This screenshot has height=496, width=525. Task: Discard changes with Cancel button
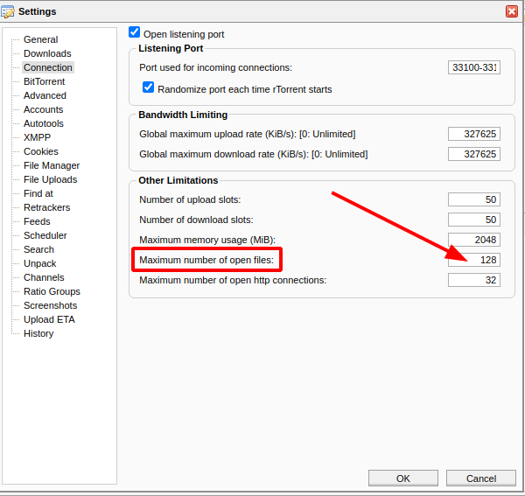pos(481,479)
